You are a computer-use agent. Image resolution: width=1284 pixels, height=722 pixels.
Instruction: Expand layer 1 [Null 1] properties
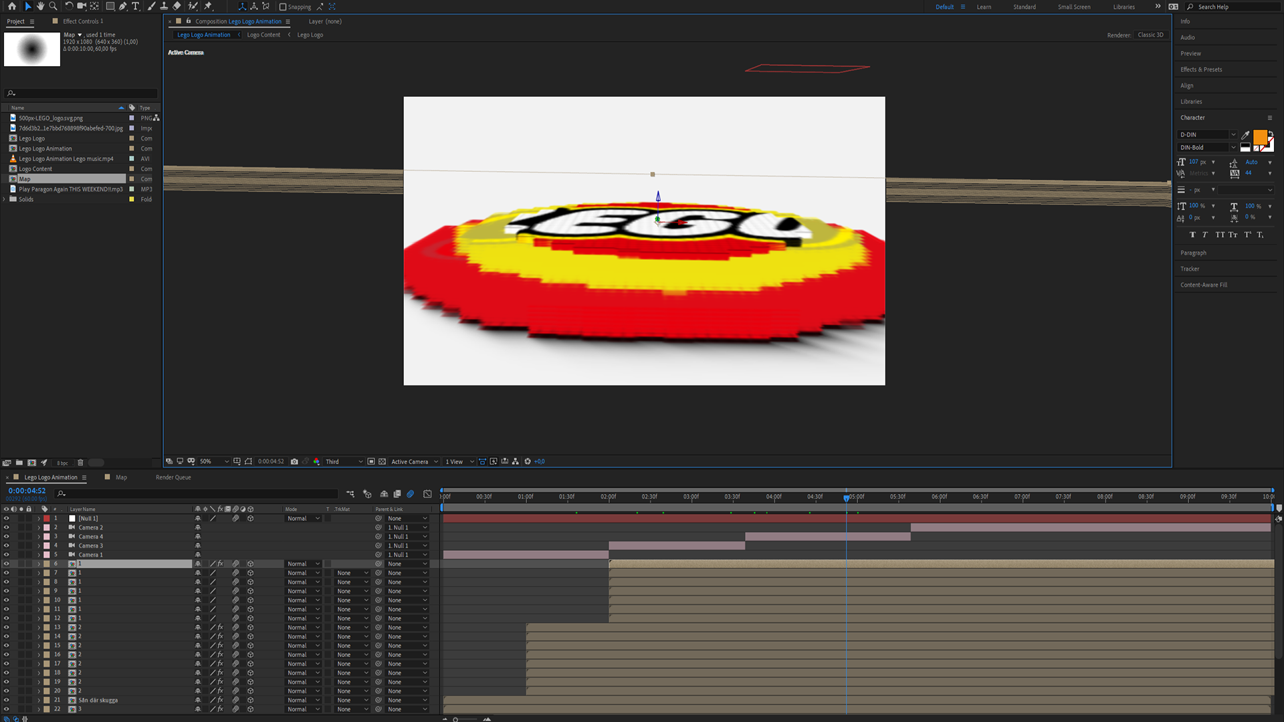click(x=39, y=518)
